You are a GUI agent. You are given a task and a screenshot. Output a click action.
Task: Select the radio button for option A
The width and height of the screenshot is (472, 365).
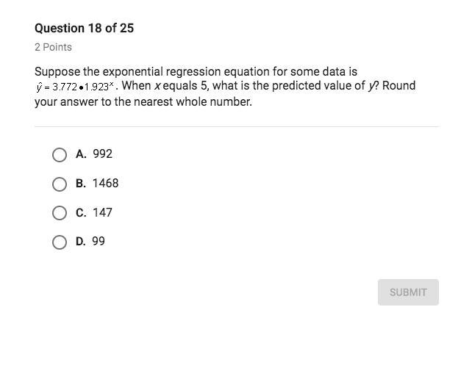click(60, 154)
